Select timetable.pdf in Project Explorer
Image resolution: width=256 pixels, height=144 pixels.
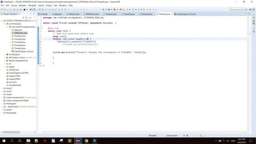point(15,85)
